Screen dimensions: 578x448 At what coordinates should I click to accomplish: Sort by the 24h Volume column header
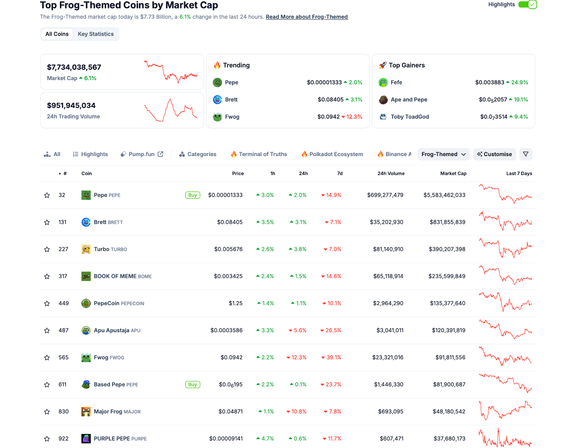click(x=391, y=173)
